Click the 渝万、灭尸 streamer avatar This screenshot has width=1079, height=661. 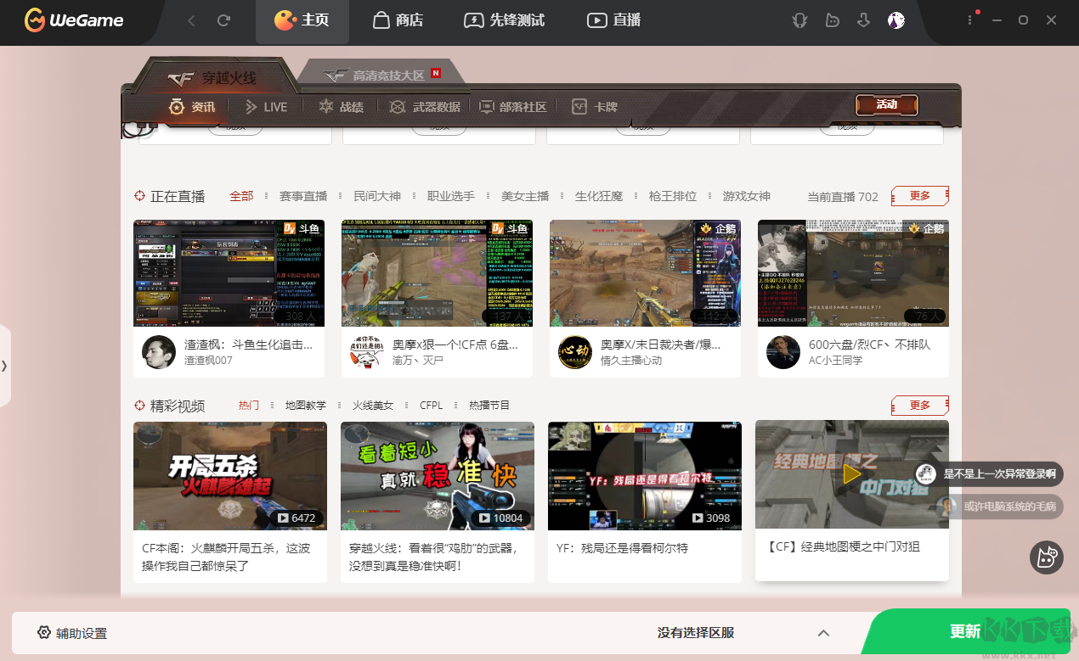point(367,352)
